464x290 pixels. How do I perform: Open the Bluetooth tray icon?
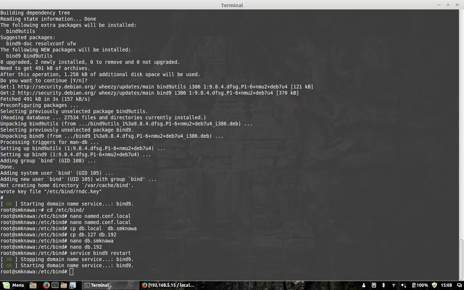[384, 285]
